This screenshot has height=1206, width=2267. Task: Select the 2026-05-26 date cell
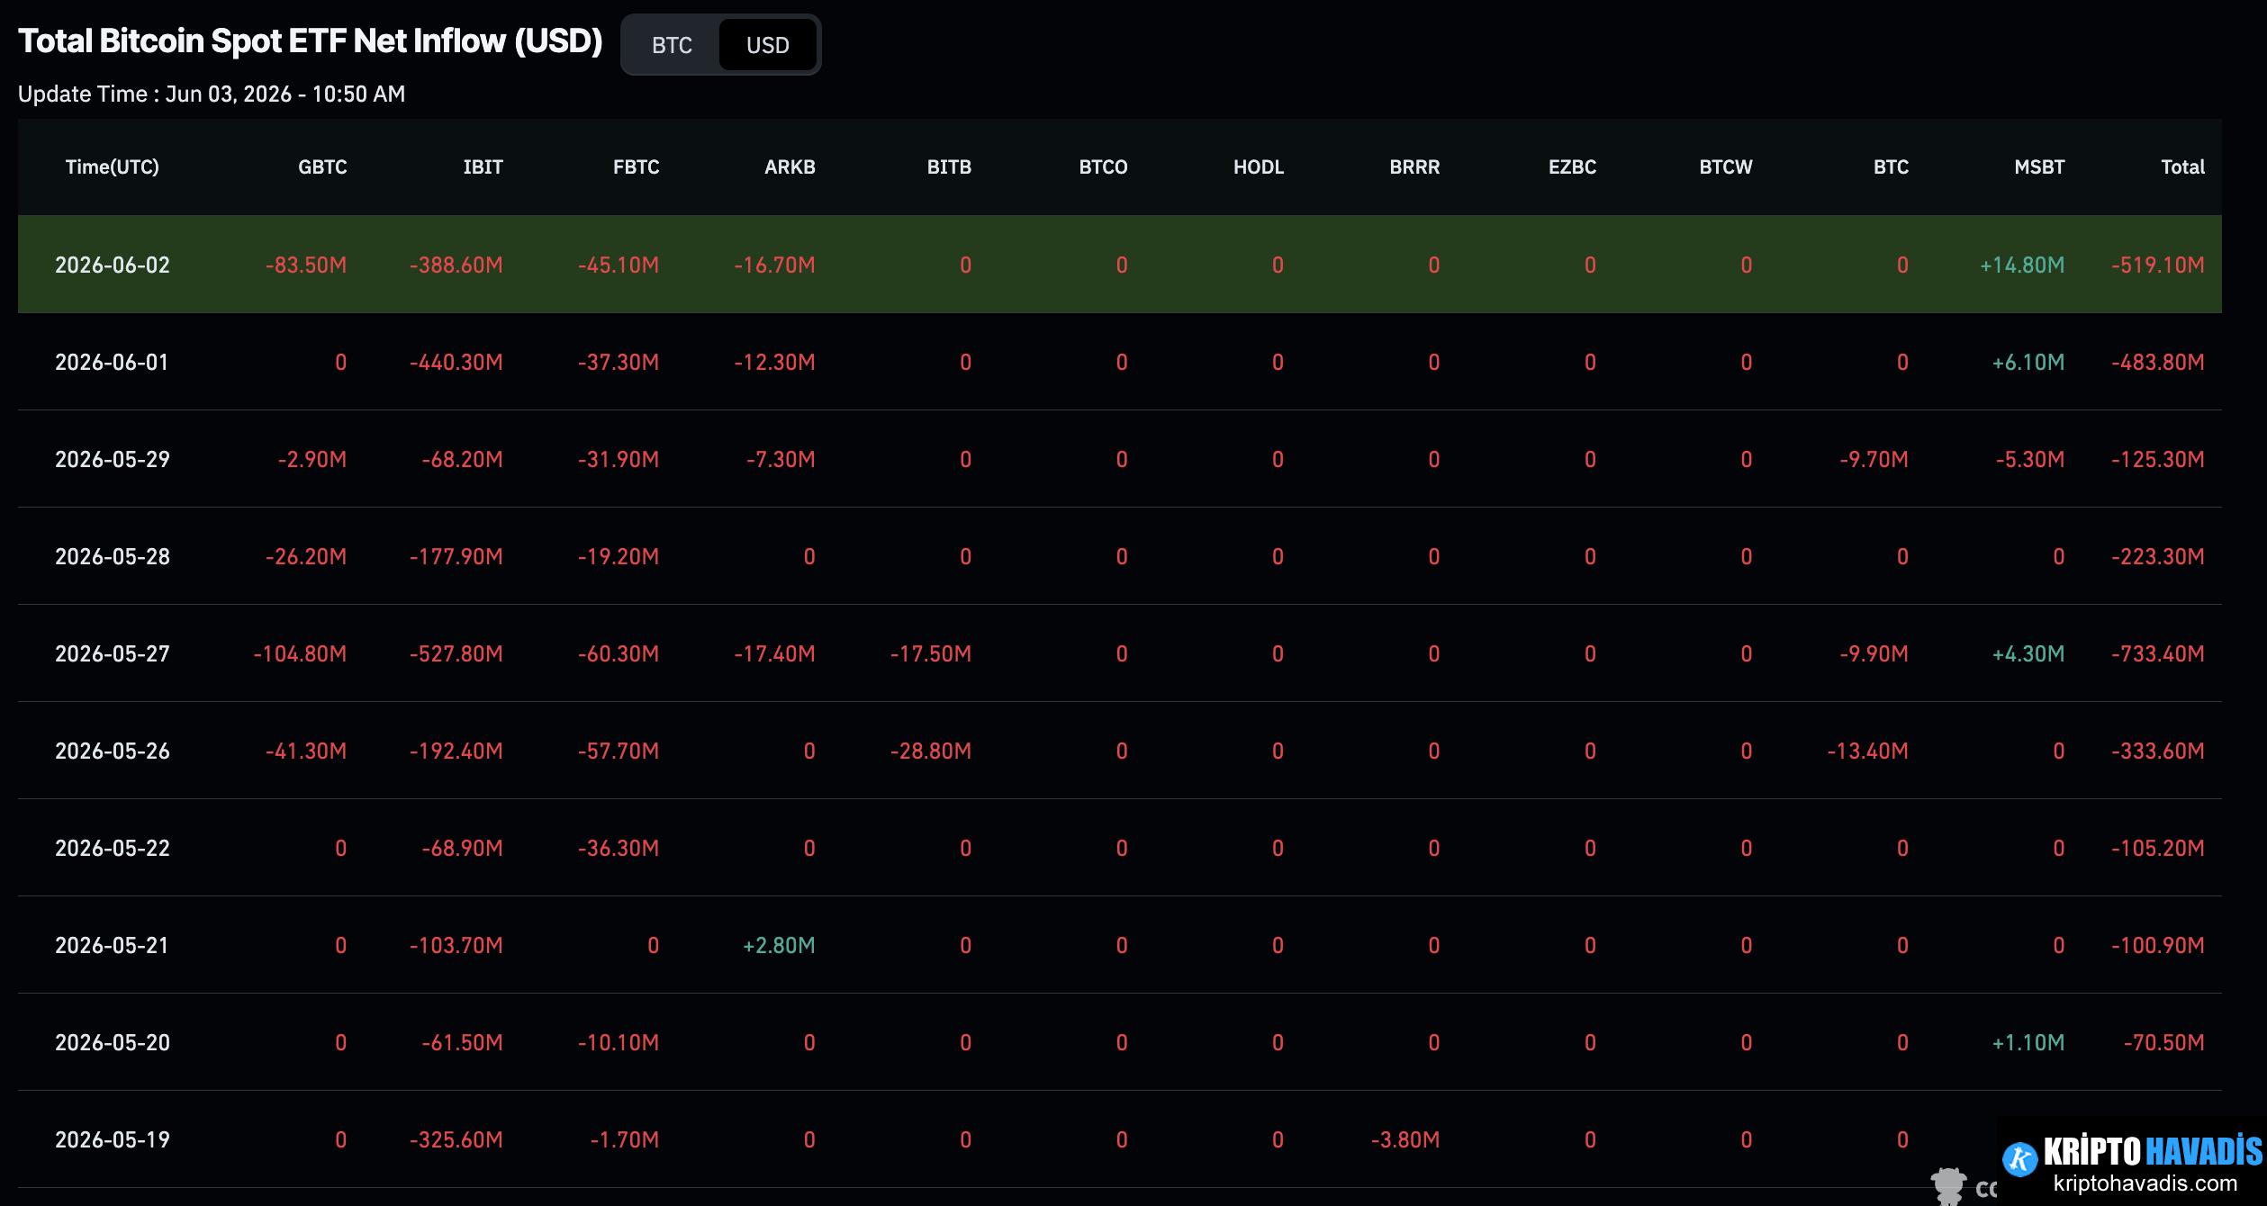pos(113,751)
